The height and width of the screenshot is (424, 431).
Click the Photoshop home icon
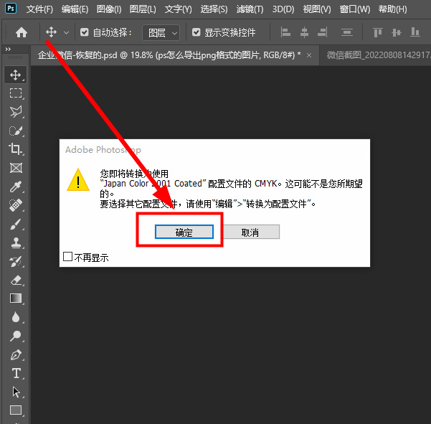[22, 33]
